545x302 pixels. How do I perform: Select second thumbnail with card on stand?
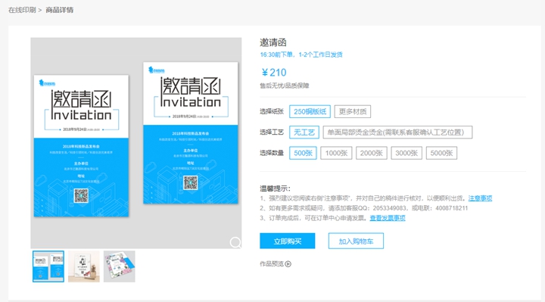point(84,266)
